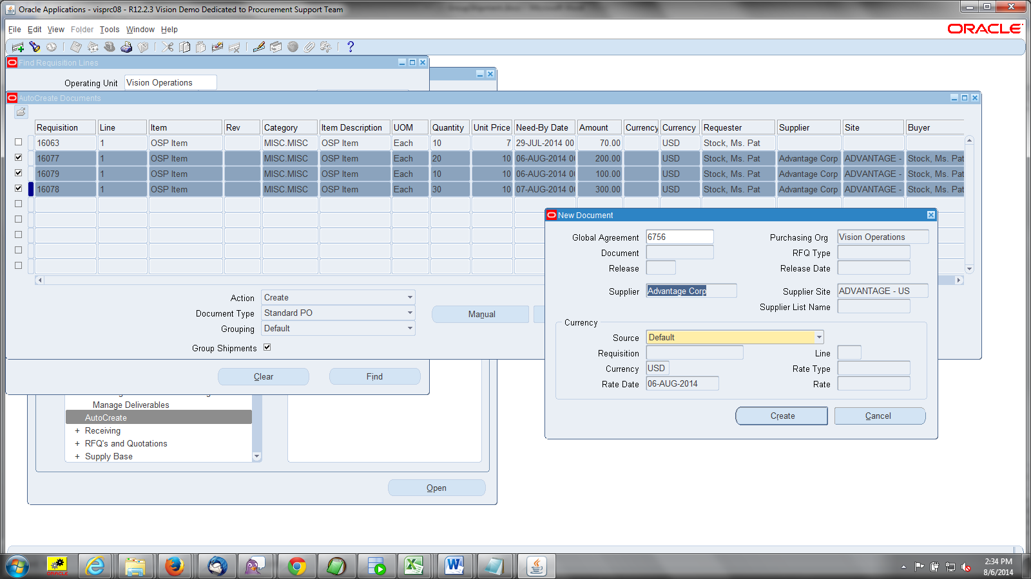The height and width of the screenshot is (579, 1031).
Task: Open the Currency Source dropdown
Action: (819, 337)
